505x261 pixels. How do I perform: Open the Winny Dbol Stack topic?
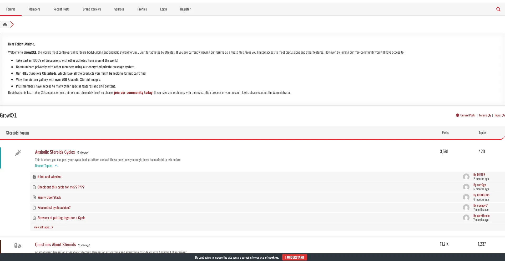pos(49,197)
